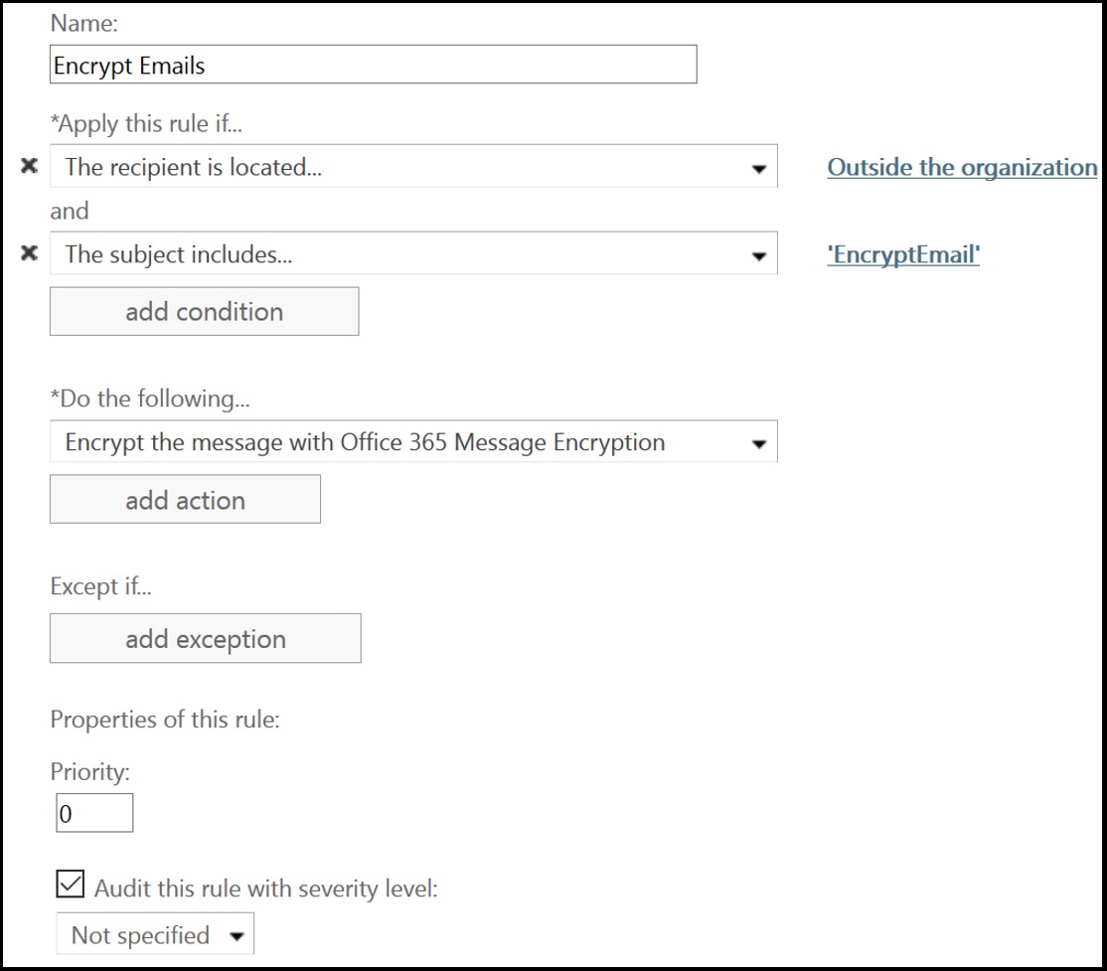The height and width of the screenshot is (971, 1107).
Task: Open the 'Not specified' severity dropdown
Action: (x=155, y=934)
